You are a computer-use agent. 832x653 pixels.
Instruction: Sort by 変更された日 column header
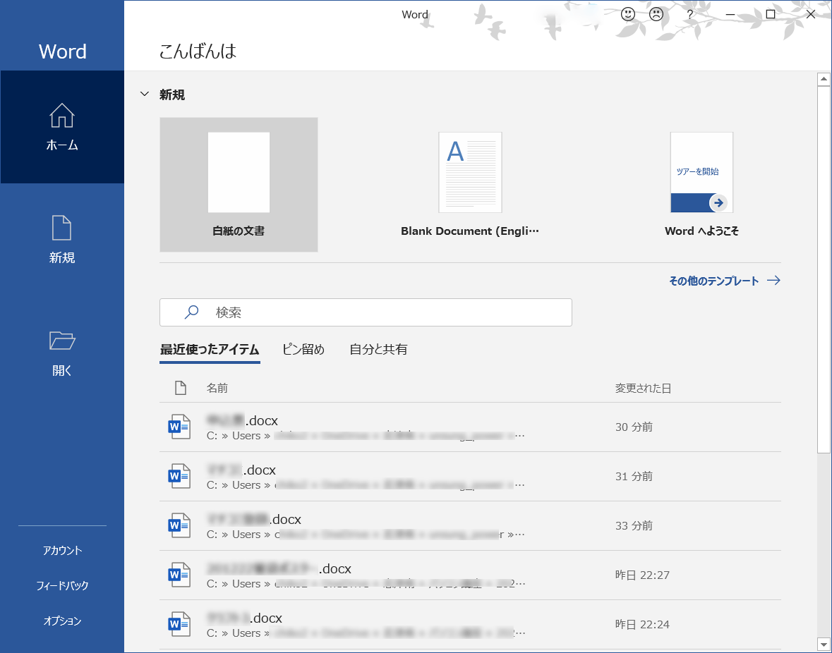643,388
